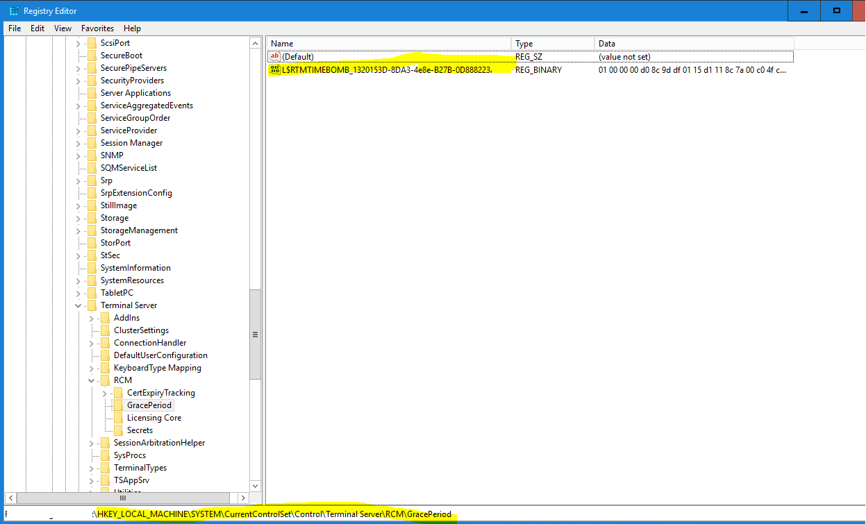Viewport: 866px width, 524px height.
Task: Expand the StorageManagement key
Action: [78, 230]
